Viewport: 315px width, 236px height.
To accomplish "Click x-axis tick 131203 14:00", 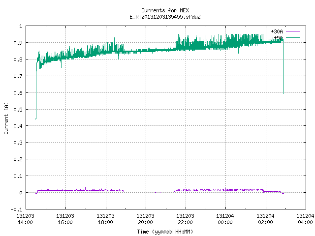I will coord(25,219).
